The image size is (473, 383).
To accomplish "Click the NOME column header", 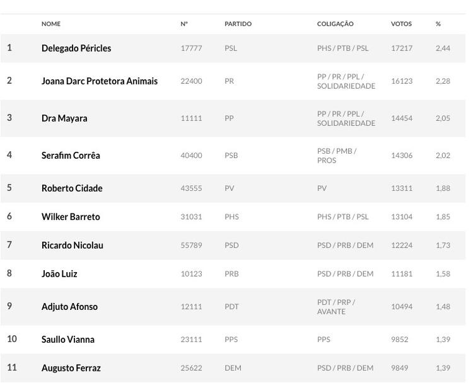I will click(x=51, y=24).
